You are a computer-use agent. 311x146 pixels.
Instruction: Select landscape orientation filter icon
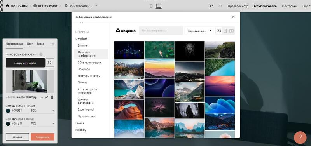[219, 31]
